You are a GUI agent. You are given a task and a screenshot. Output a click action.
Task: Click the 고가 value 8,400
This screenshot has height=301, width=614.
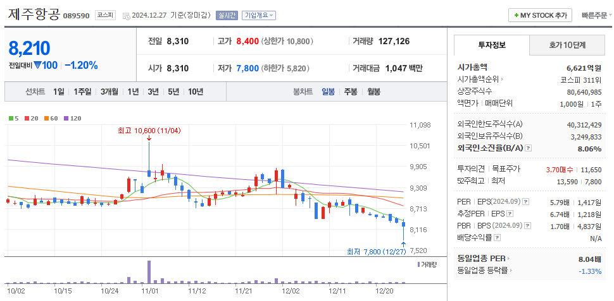247,41
